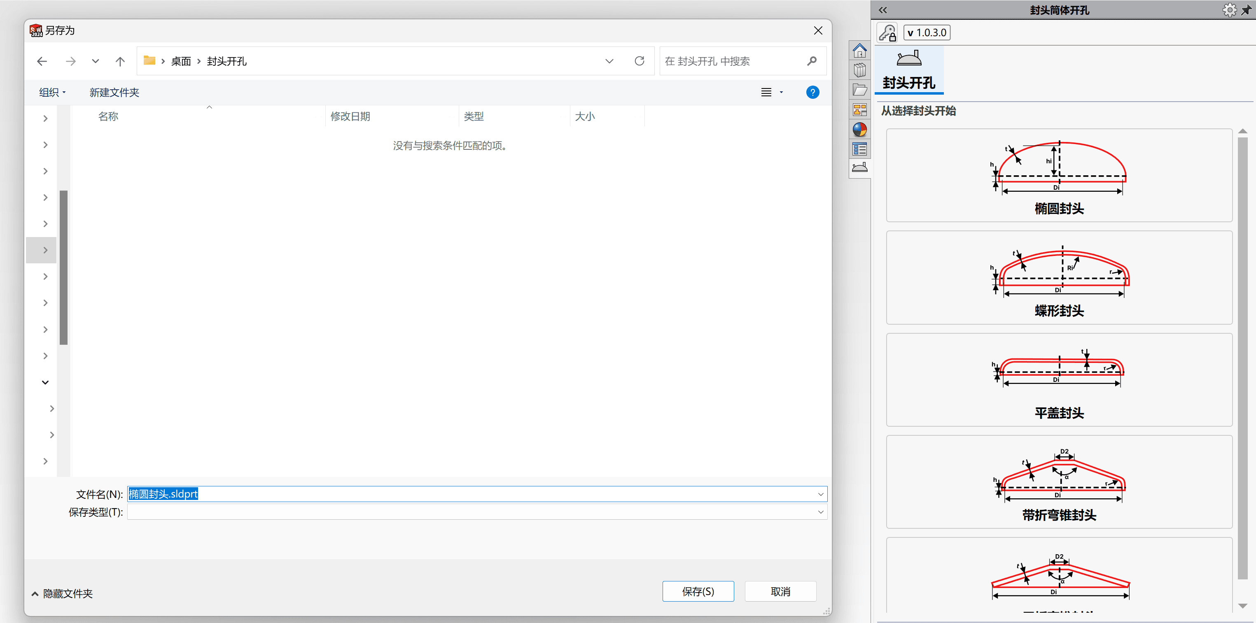Select the 封头开孔 tab
The height and width of the screenshot is (623, 1256).
[x=909, y=70]
